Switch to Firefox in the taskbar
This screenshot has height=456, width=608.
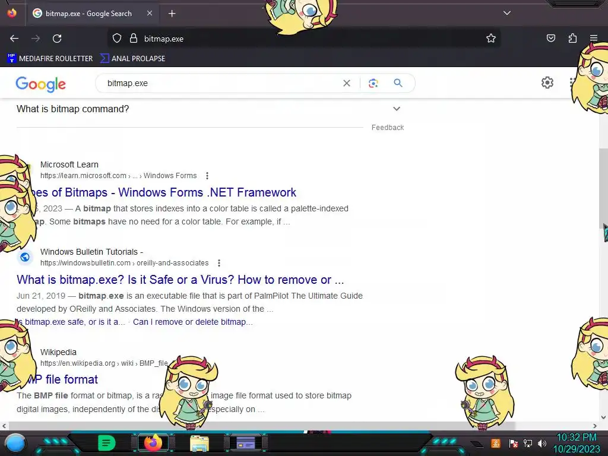pos(153,443)
